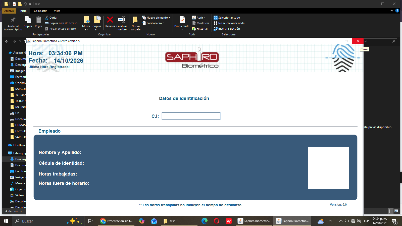Open the Fácil acceso dropdown
The height and width of the screenshot is (226, 402).
(153, 23)
